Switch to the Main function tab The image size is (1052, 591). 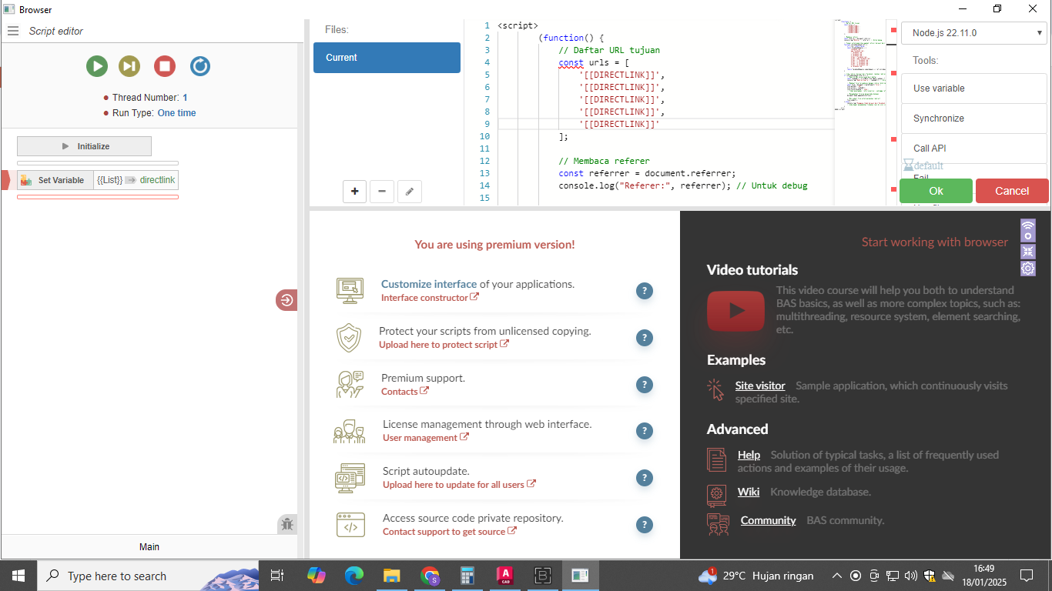149,546
